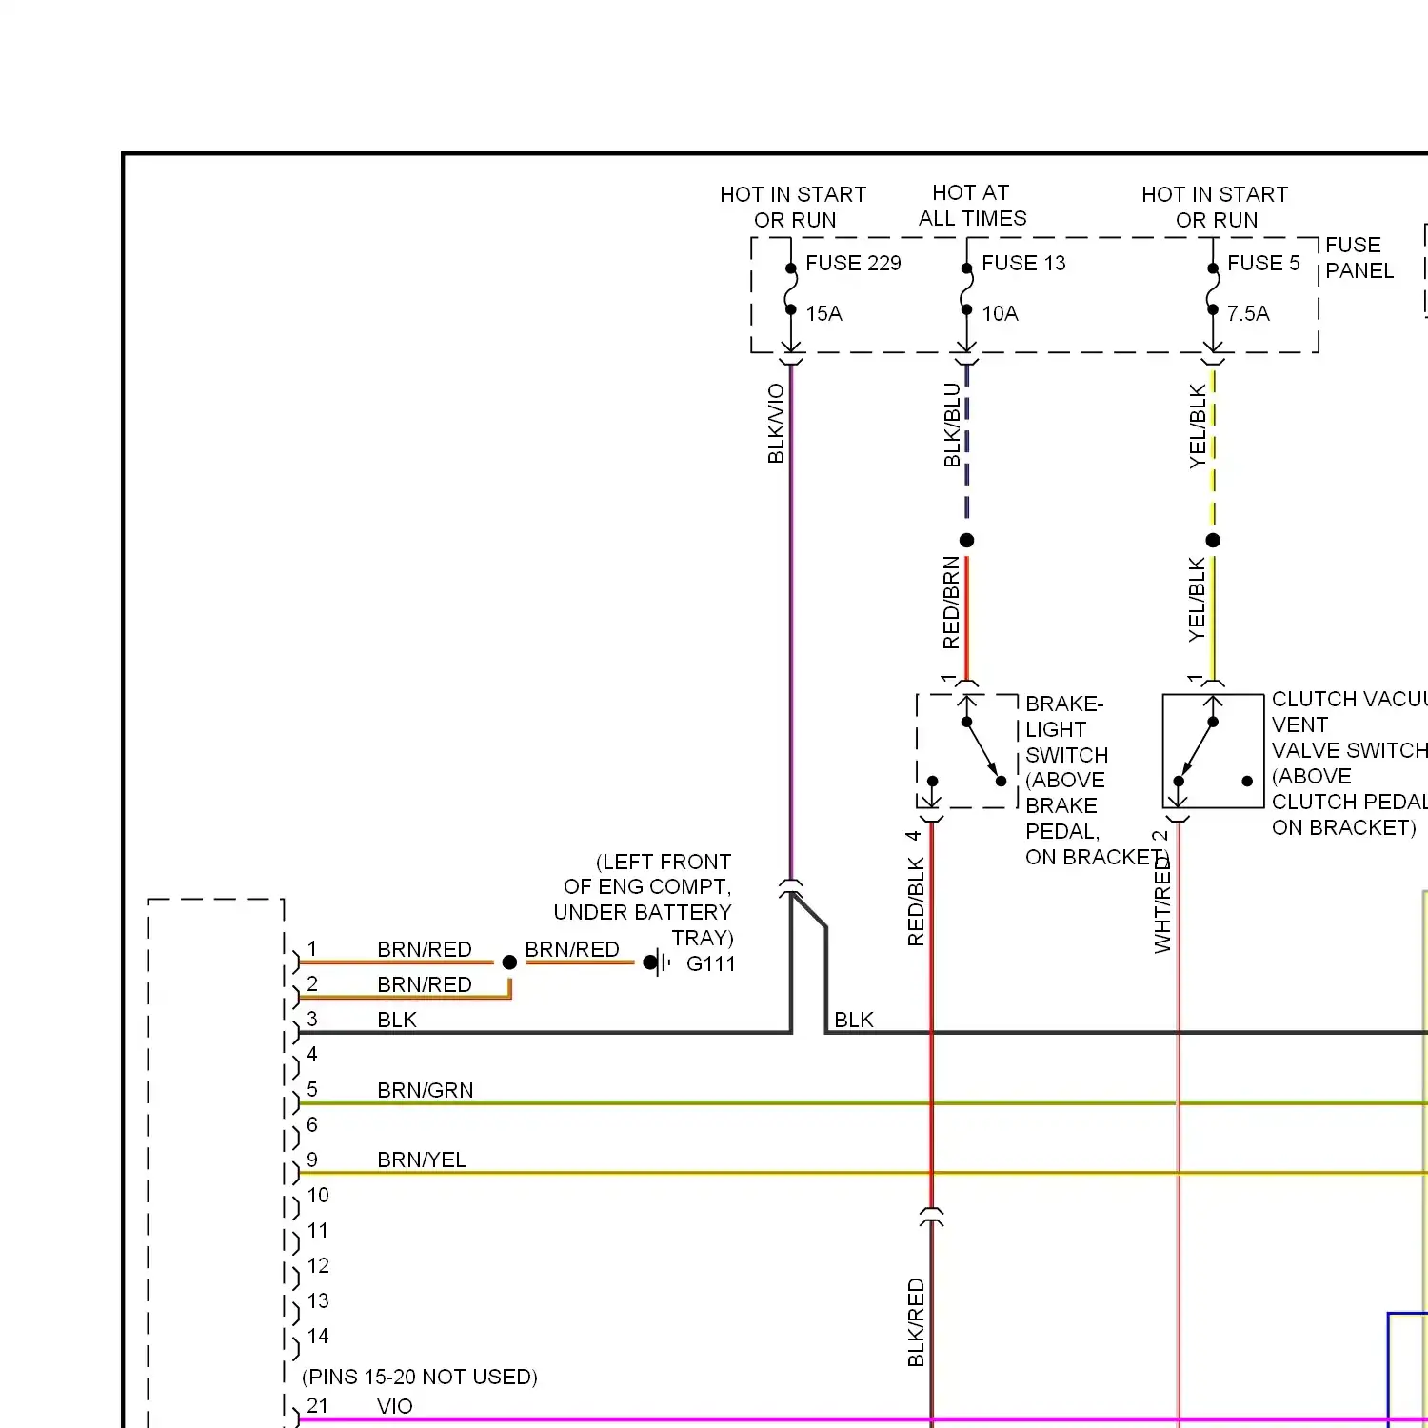Click the BRN/RED label on pin 1
The height and width of the screenshot is (1428, 1428).
[x=425, y=949]
